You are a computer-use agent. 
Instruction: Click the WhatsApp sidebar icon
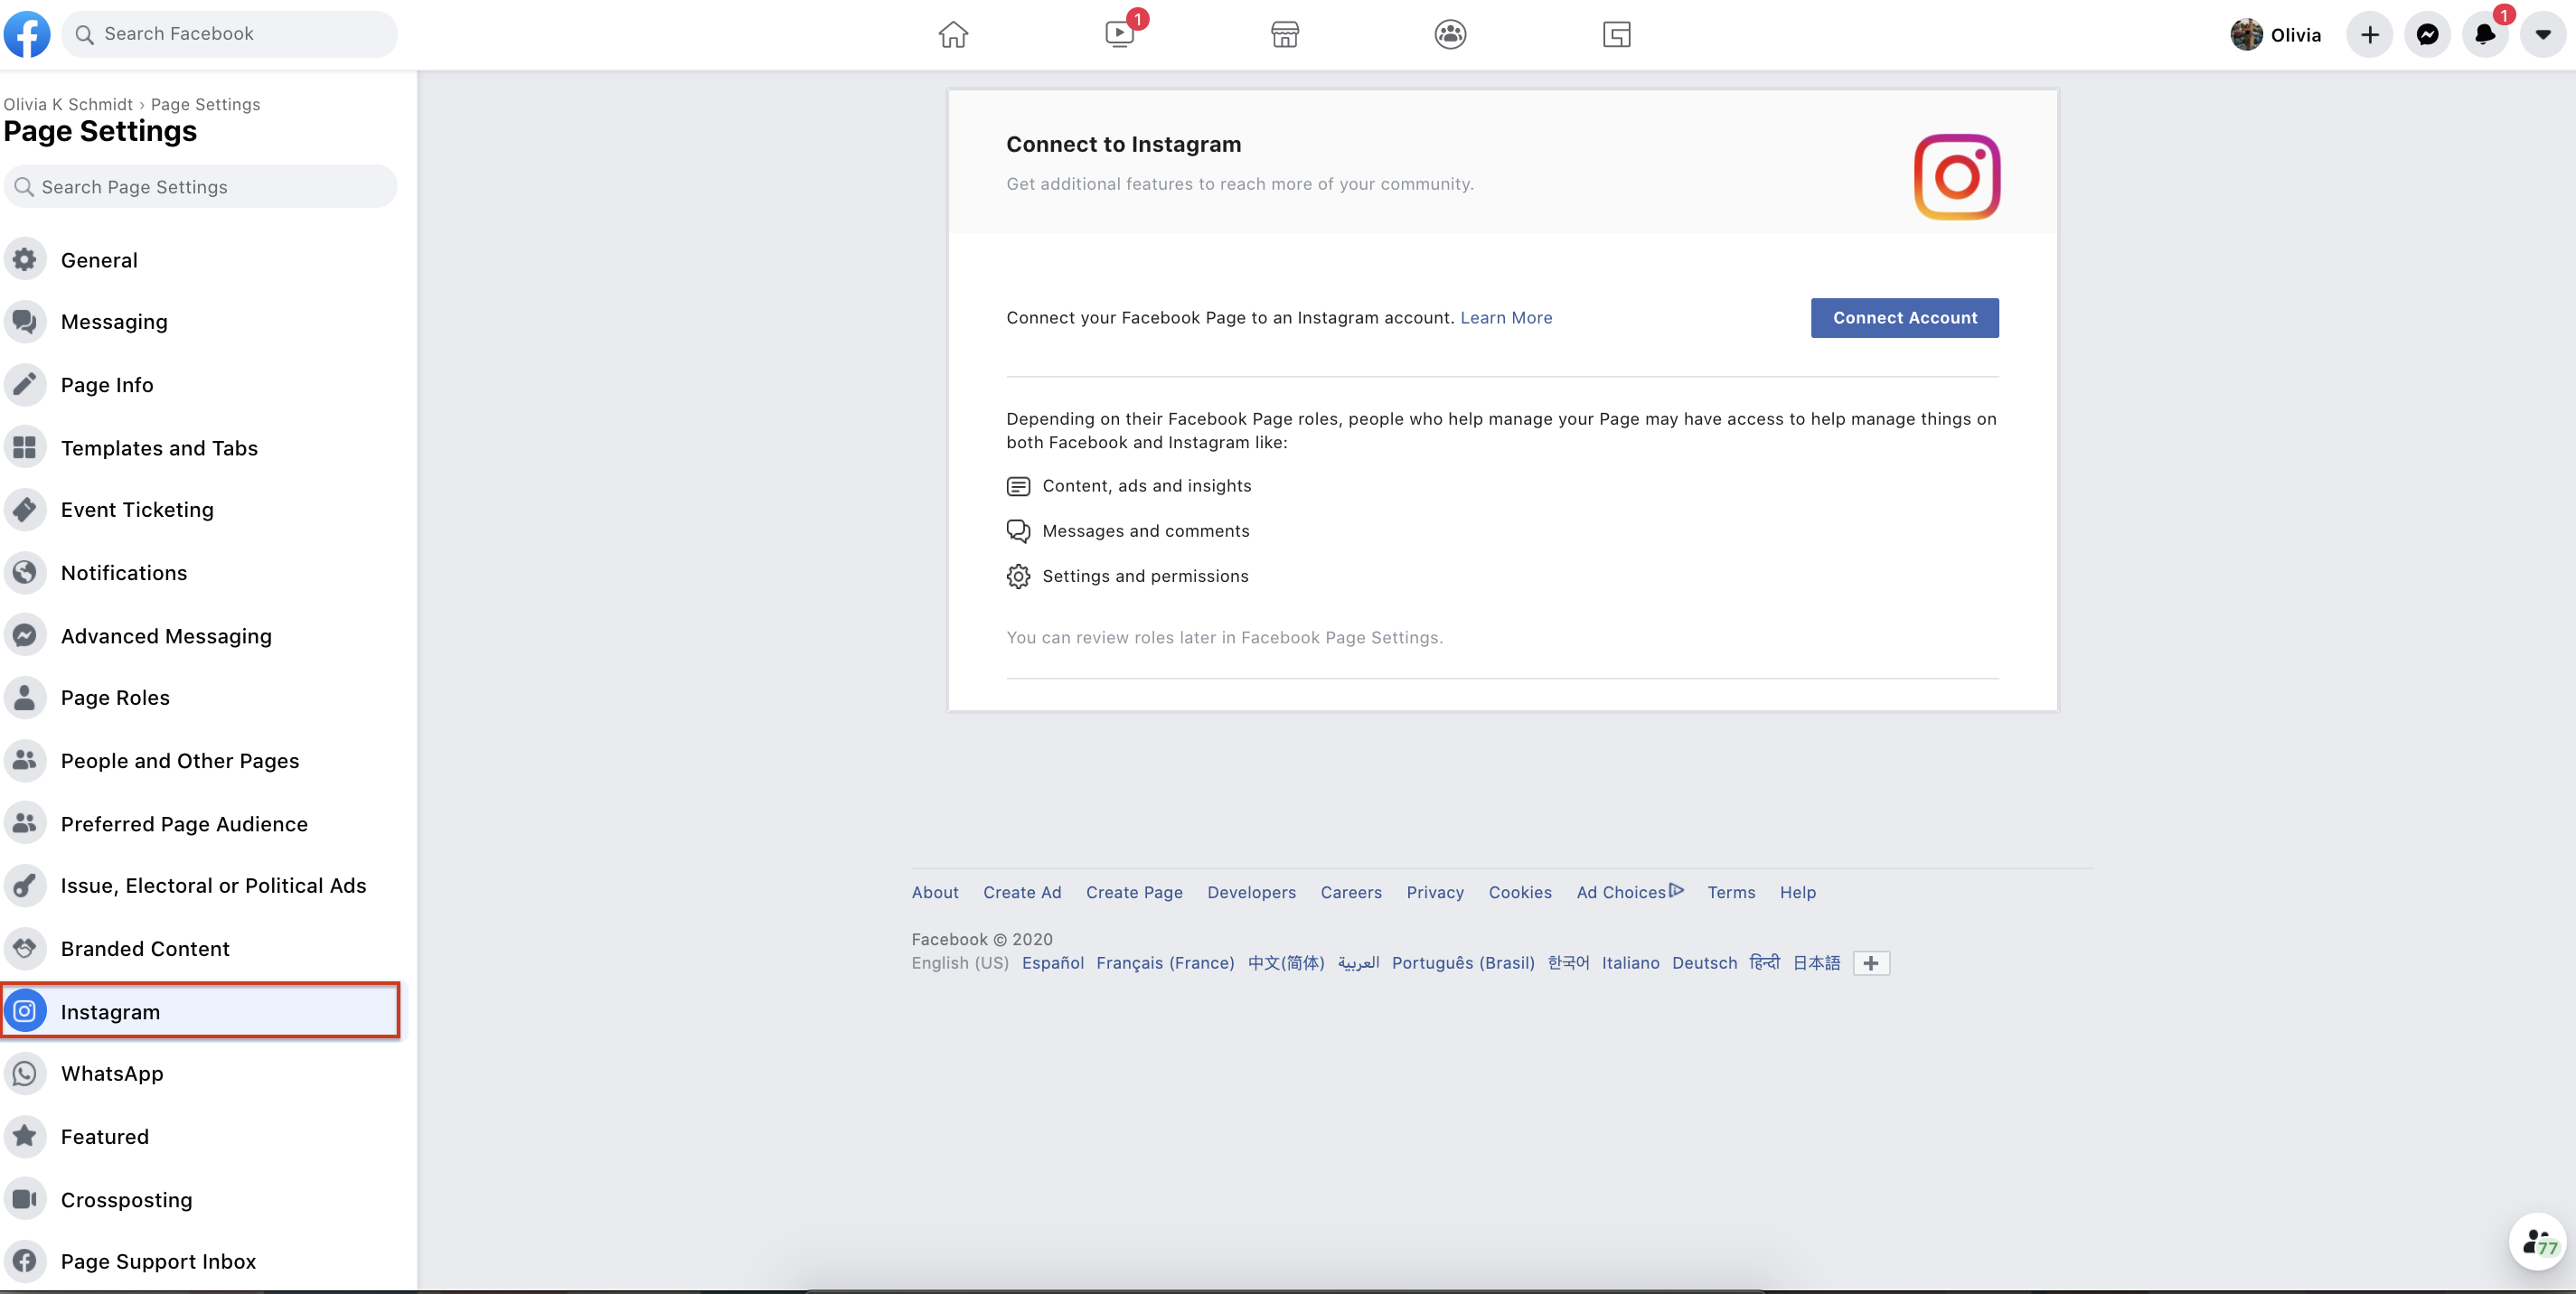click(25, 1074)
